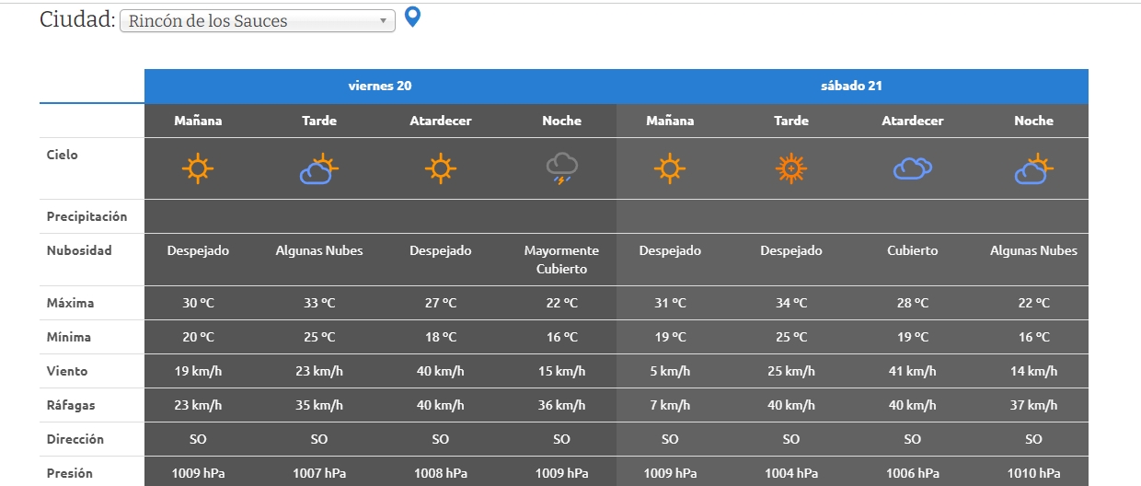Click the 18 °C minimum value
The height and width of the screenshot is (486, 1141).
pyautogui.click(x=441, y=337)
